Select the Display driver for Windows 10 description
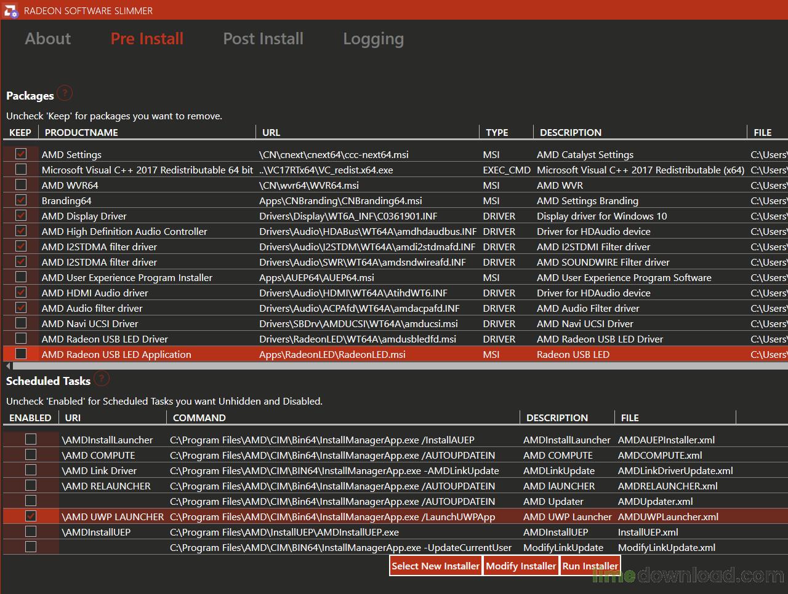The image size is (788, 594). point(601,216)
